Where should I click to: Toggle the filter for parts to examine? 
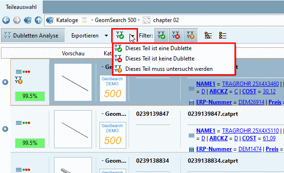(x=191, y=35)
